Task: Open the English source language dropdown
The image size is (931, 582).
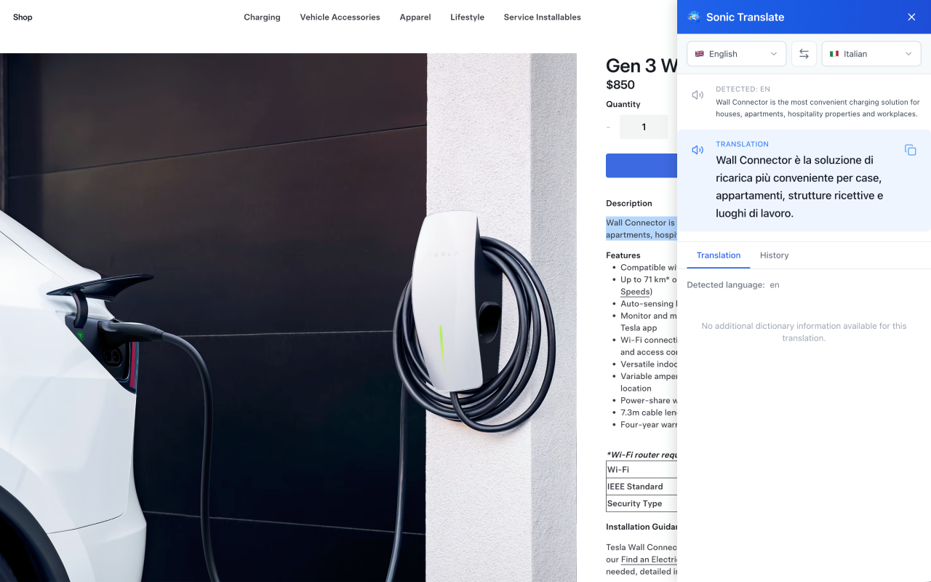Action: click(736, 54)
